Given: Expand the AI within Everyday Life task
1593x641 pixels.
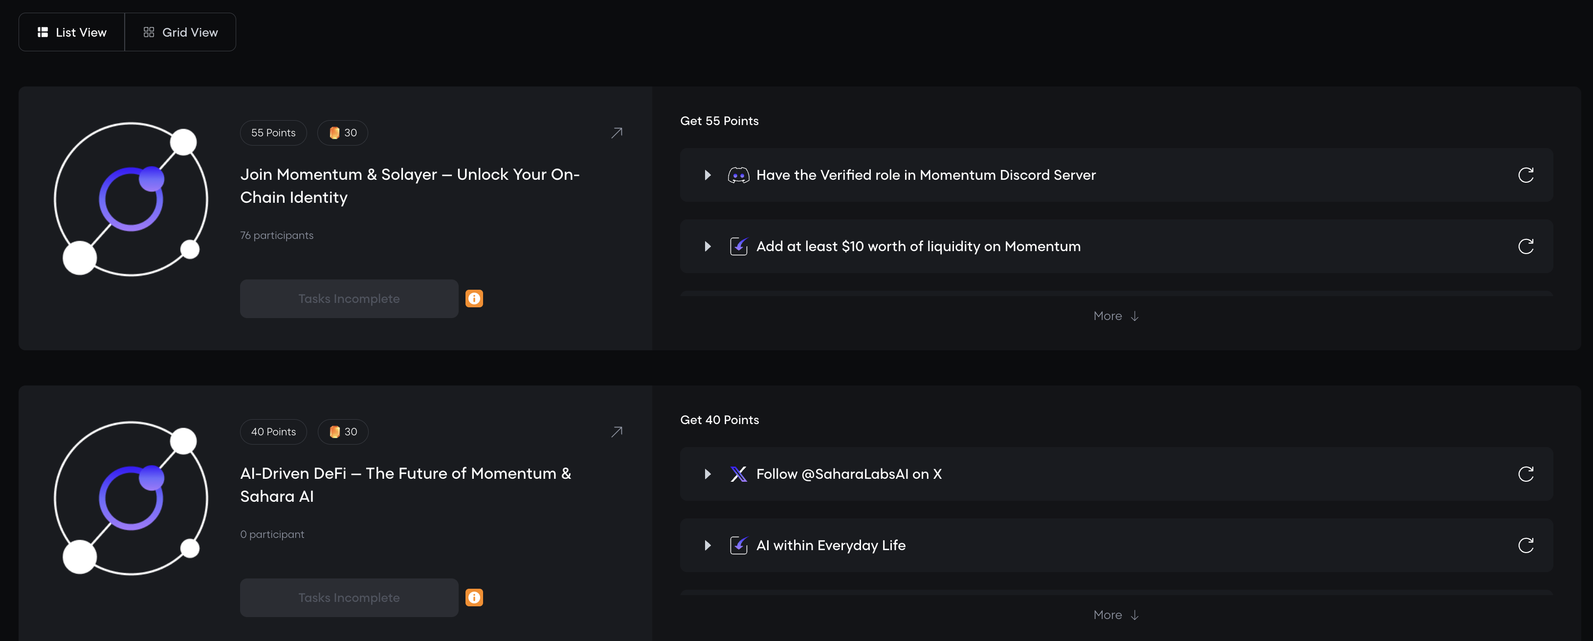Looking at the screenshot, I should pos(708,545).
